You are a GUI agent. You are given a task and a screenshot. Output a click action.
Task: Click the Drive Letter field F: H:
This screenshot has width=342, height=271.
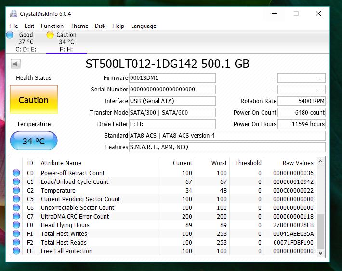[x=172, y=124]
